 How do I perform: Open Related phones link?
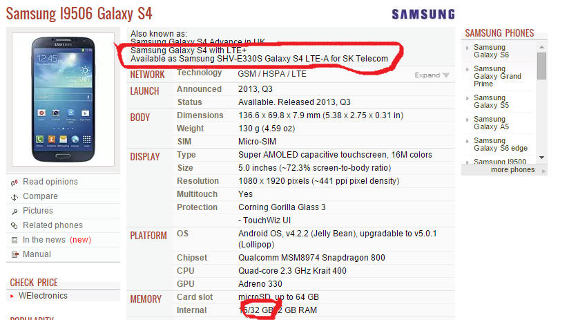click(x=52, y=225)
